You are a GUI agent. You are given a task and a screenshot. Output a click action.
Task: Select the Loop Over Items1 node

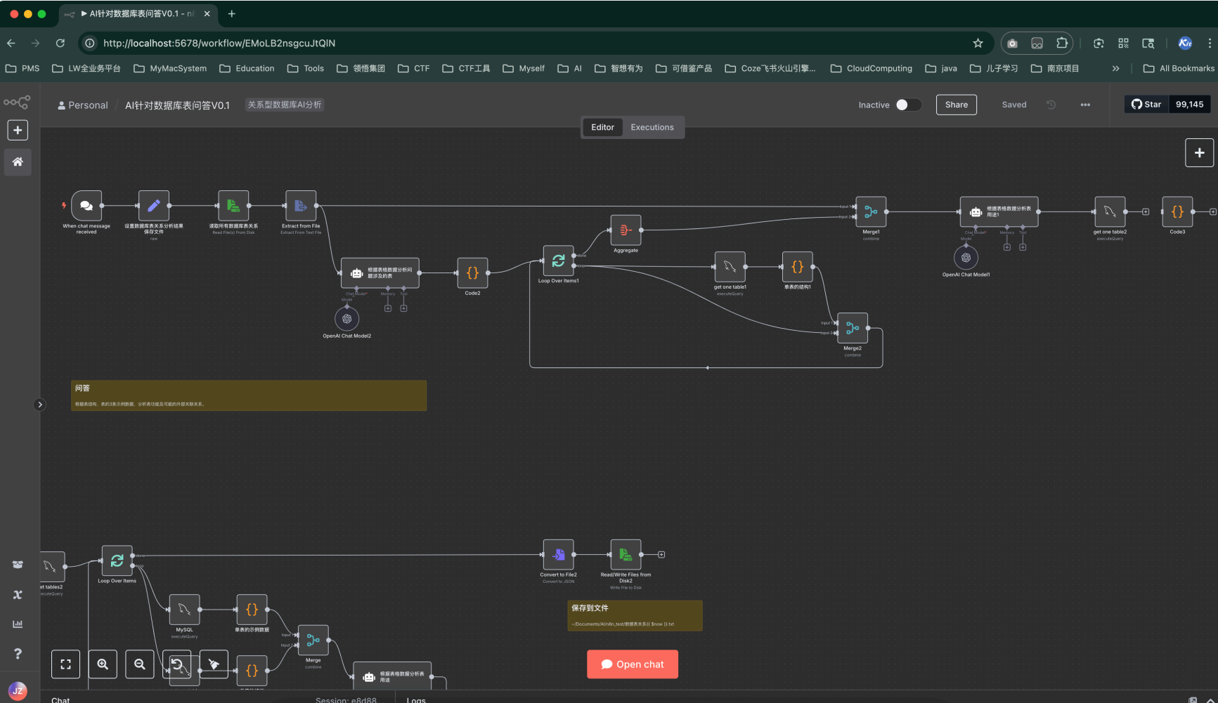pos(559,261)
